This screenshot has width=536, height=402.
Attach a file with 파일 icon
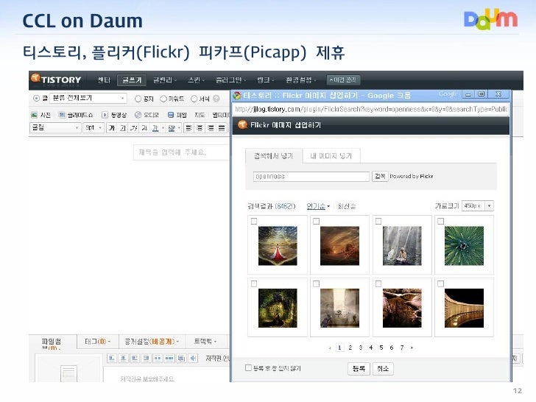[171, 115]
